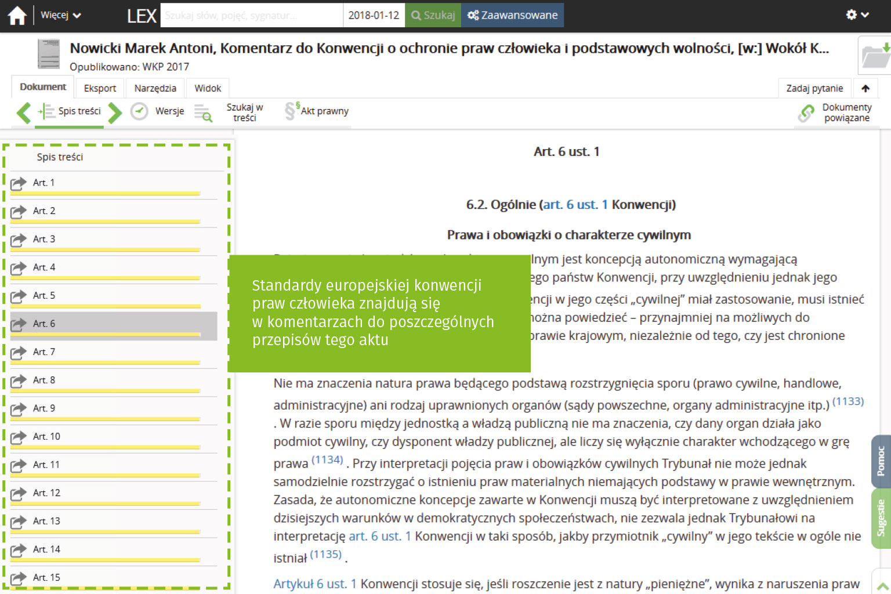Open footnote link 1133

[x=847, y=401]
